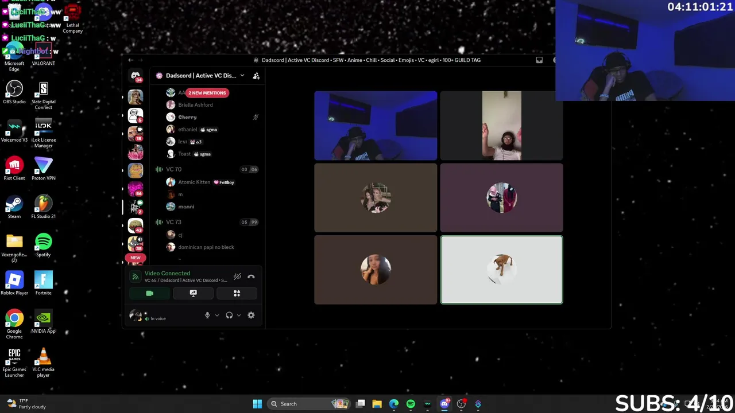Open VALORANT desktop shortcut
Viewport: 735px width, 413px height.
point(43,54)
